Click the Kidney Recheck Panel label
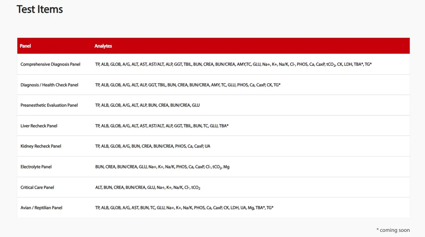The image size is (425, 237). (41, 146)
